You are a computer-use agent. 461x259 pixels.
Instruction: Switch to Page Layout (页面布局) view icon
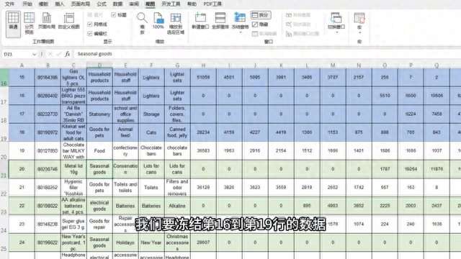coord(46,21)
